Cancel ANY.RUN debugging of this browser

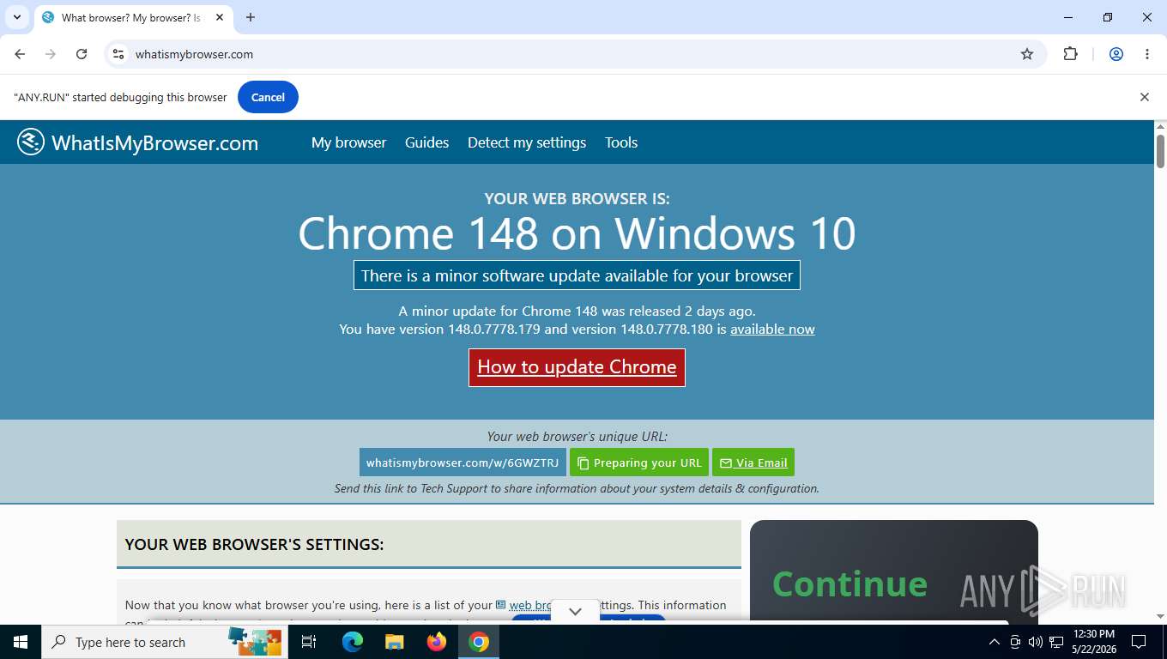268,97
